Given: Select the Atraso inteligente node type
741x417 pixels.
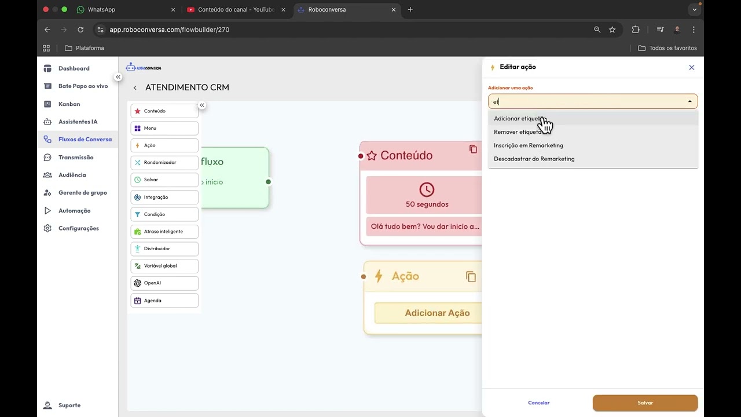Looking at the screenshot, I should [164, 232].
